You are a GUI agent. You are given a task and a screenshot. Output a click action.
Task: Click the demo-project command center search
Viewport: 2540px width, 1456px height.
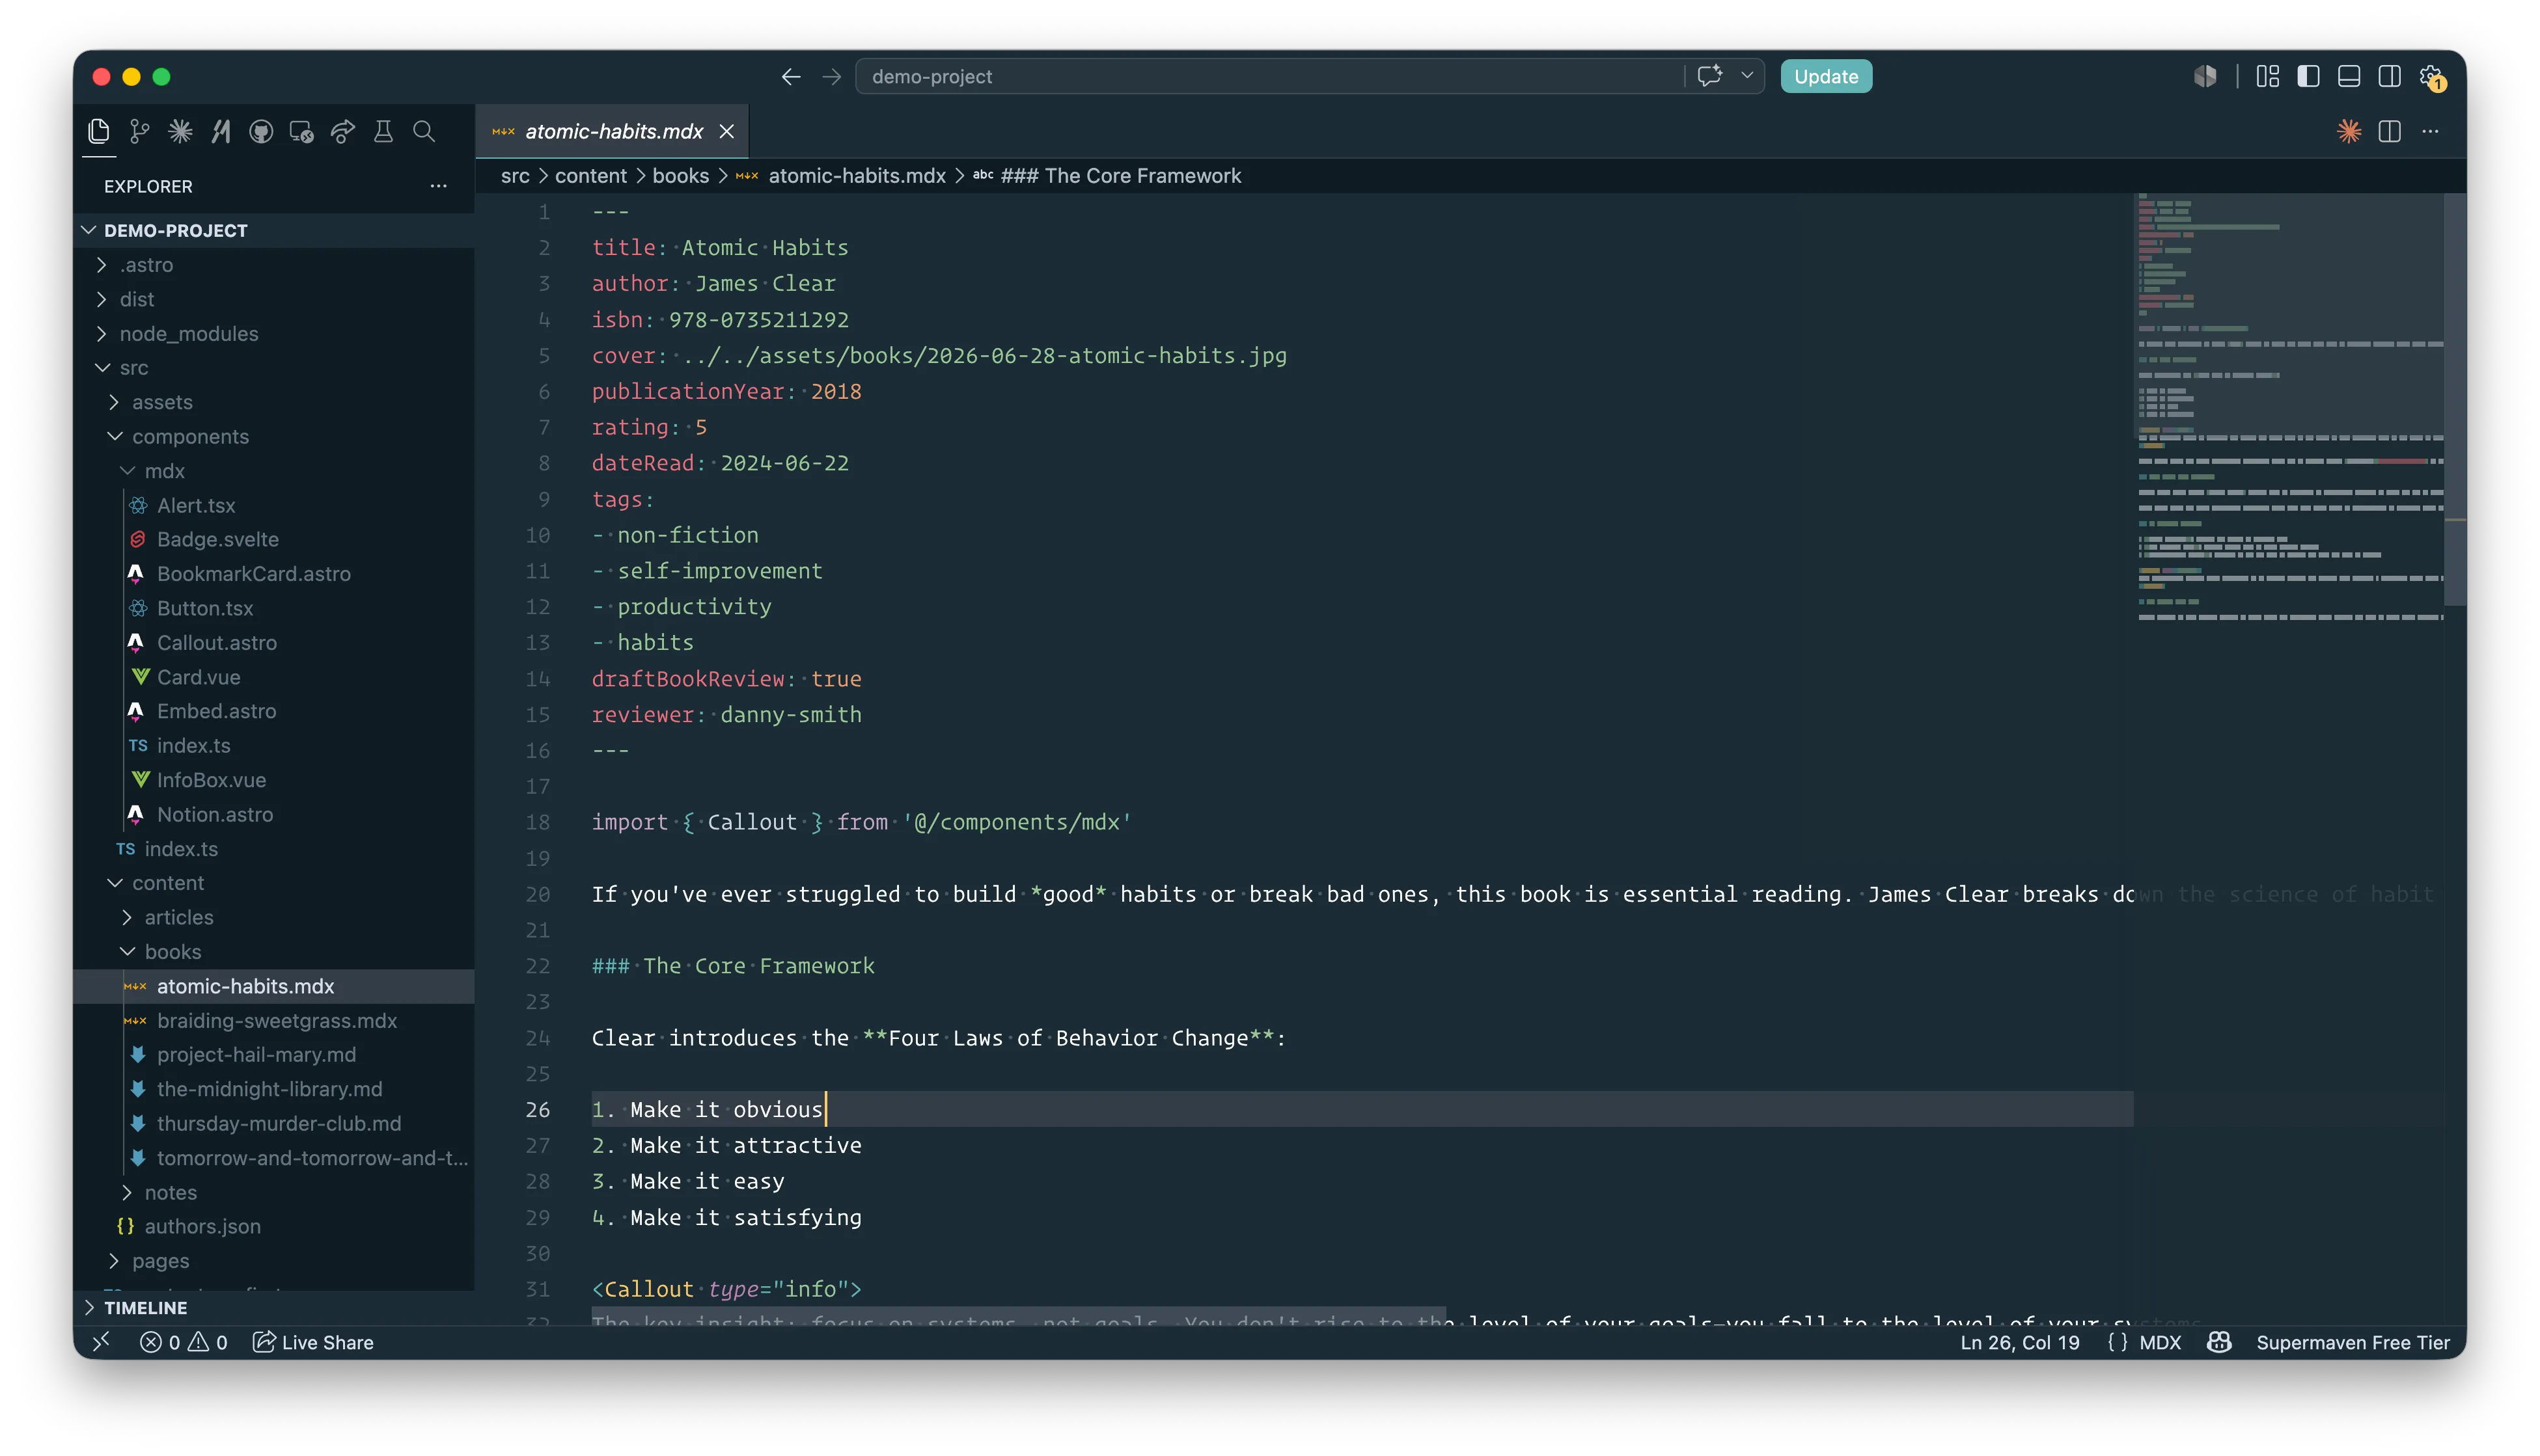pos(1271,76)
